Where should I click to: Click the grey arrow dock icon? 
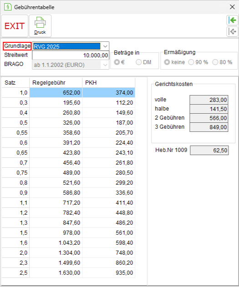[x=232, y=31]
